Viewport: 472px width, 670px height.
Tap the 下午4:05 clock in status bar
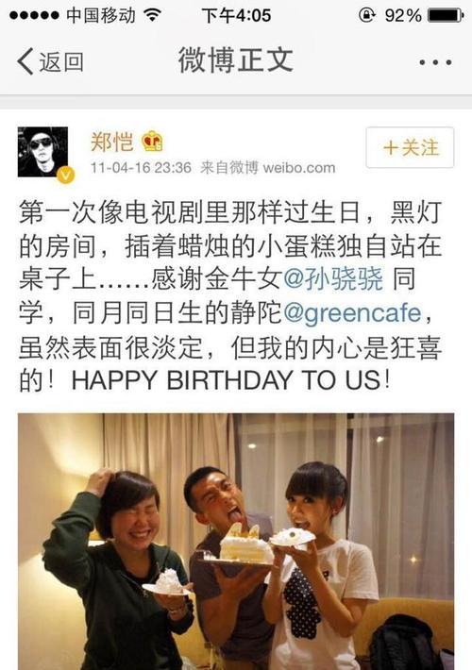tap(236, 16)
